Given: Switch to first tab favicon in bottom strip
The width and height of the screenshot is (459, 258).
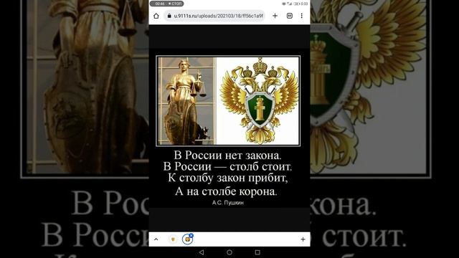Looking at the screenshot, I should [x=173, y=239].
